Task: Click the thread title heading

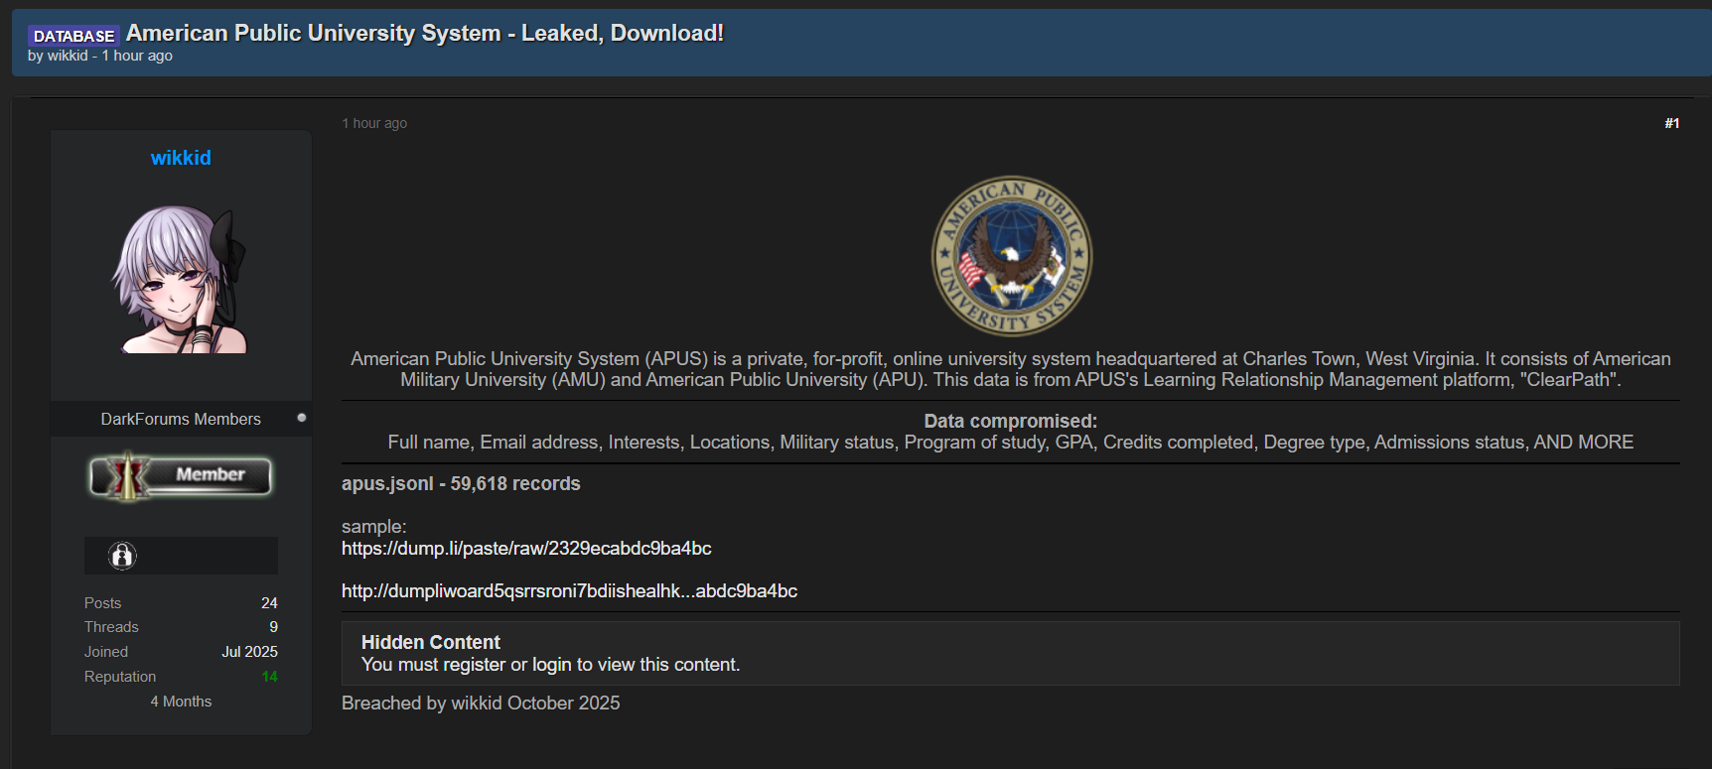Action: (424, 33)
